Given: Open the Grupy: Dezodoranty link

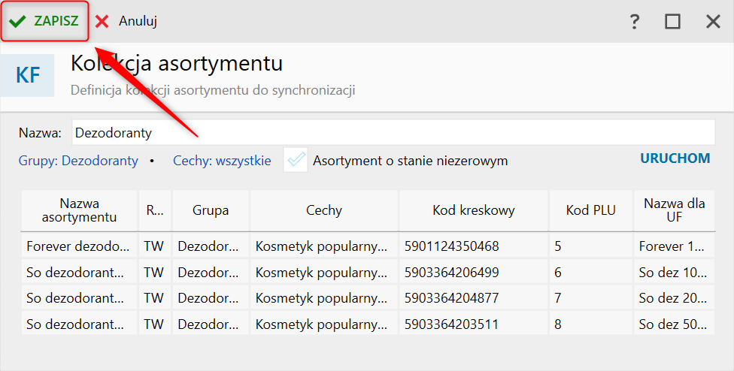Looking at the screenshot, I should pos(78,161).
